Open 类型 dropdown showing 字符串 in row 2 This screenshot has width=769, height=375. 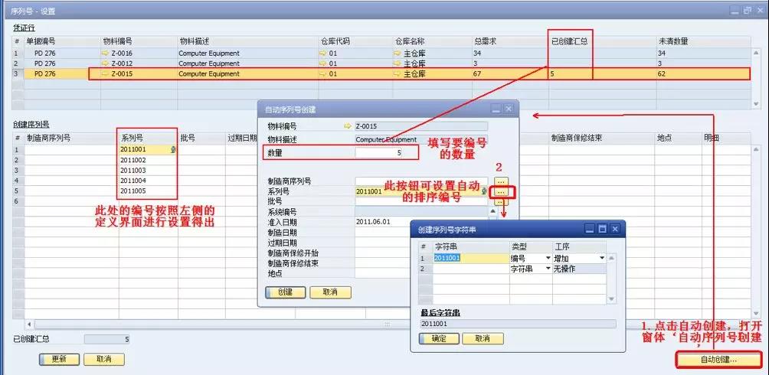click(x=548, y=269)
